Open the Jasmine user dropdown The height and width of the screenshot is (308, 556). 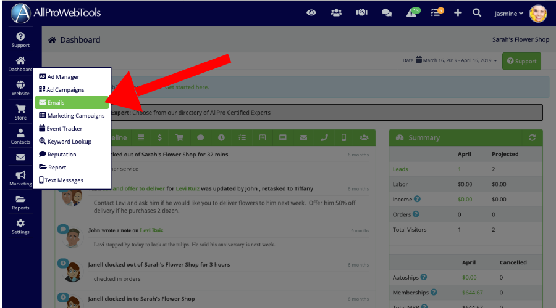509,13
